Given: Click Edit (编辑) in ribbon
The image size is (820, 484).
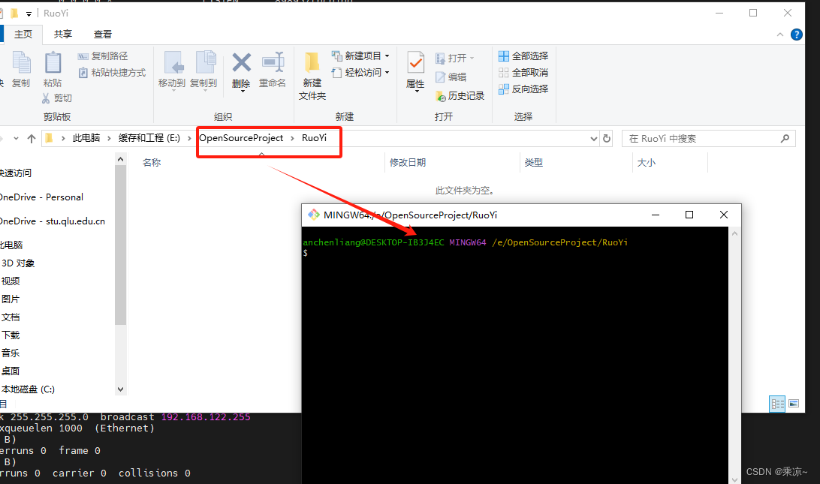Looking at the screenshot, I should [451, 77].
